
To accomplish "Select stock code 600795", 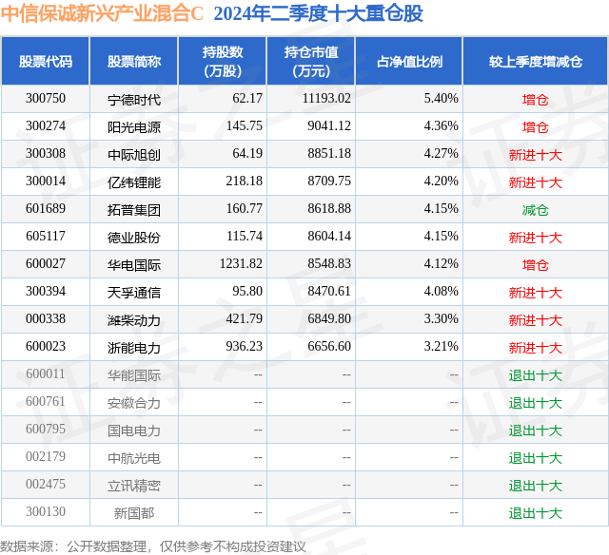I will click(46, 429).
